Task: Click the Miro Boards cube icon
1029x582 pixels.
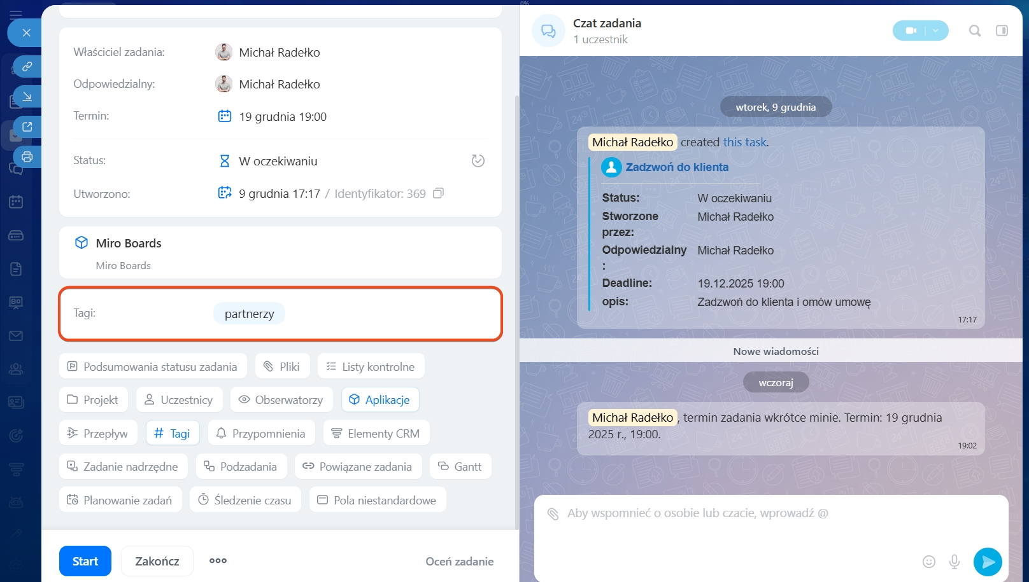Action: point(82,242)
